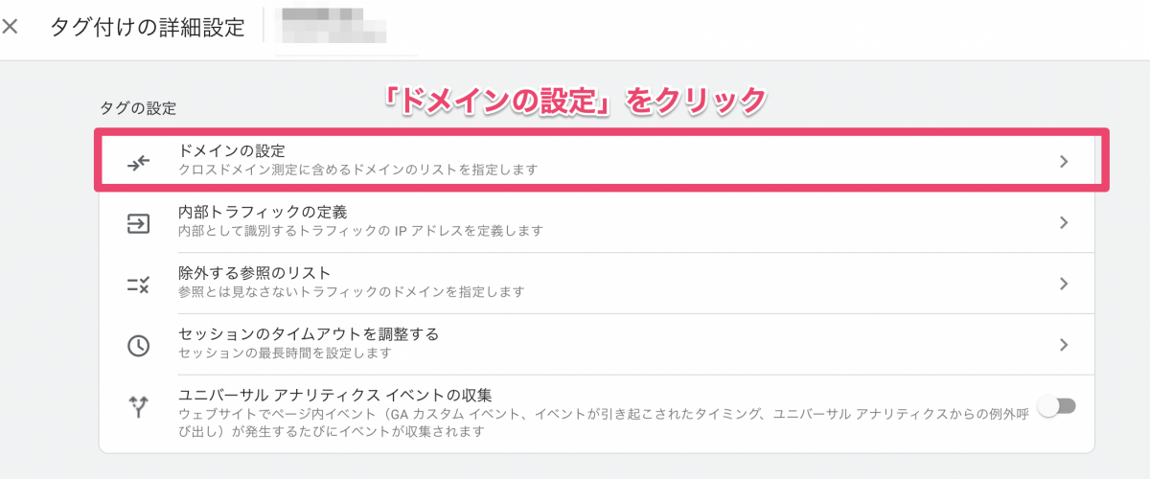Click the cross-domain measurement description text
Screen dimensions: 1150x479
tap(357, 171)
